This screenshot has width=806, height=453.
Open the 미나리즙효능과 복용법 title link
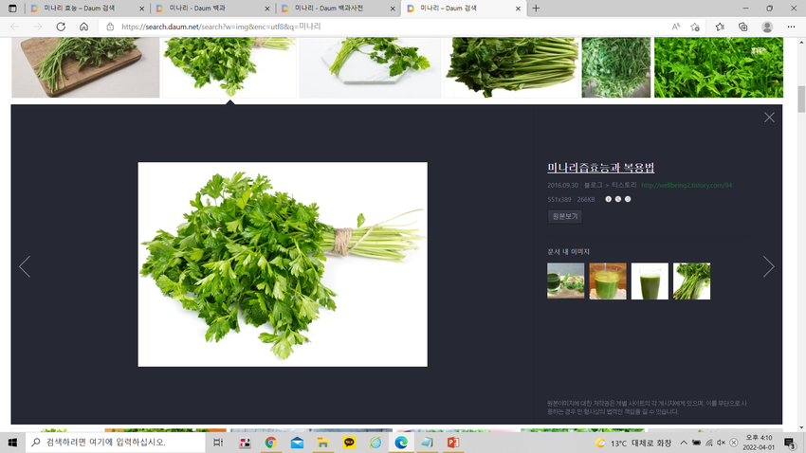[x=600, y=168]
